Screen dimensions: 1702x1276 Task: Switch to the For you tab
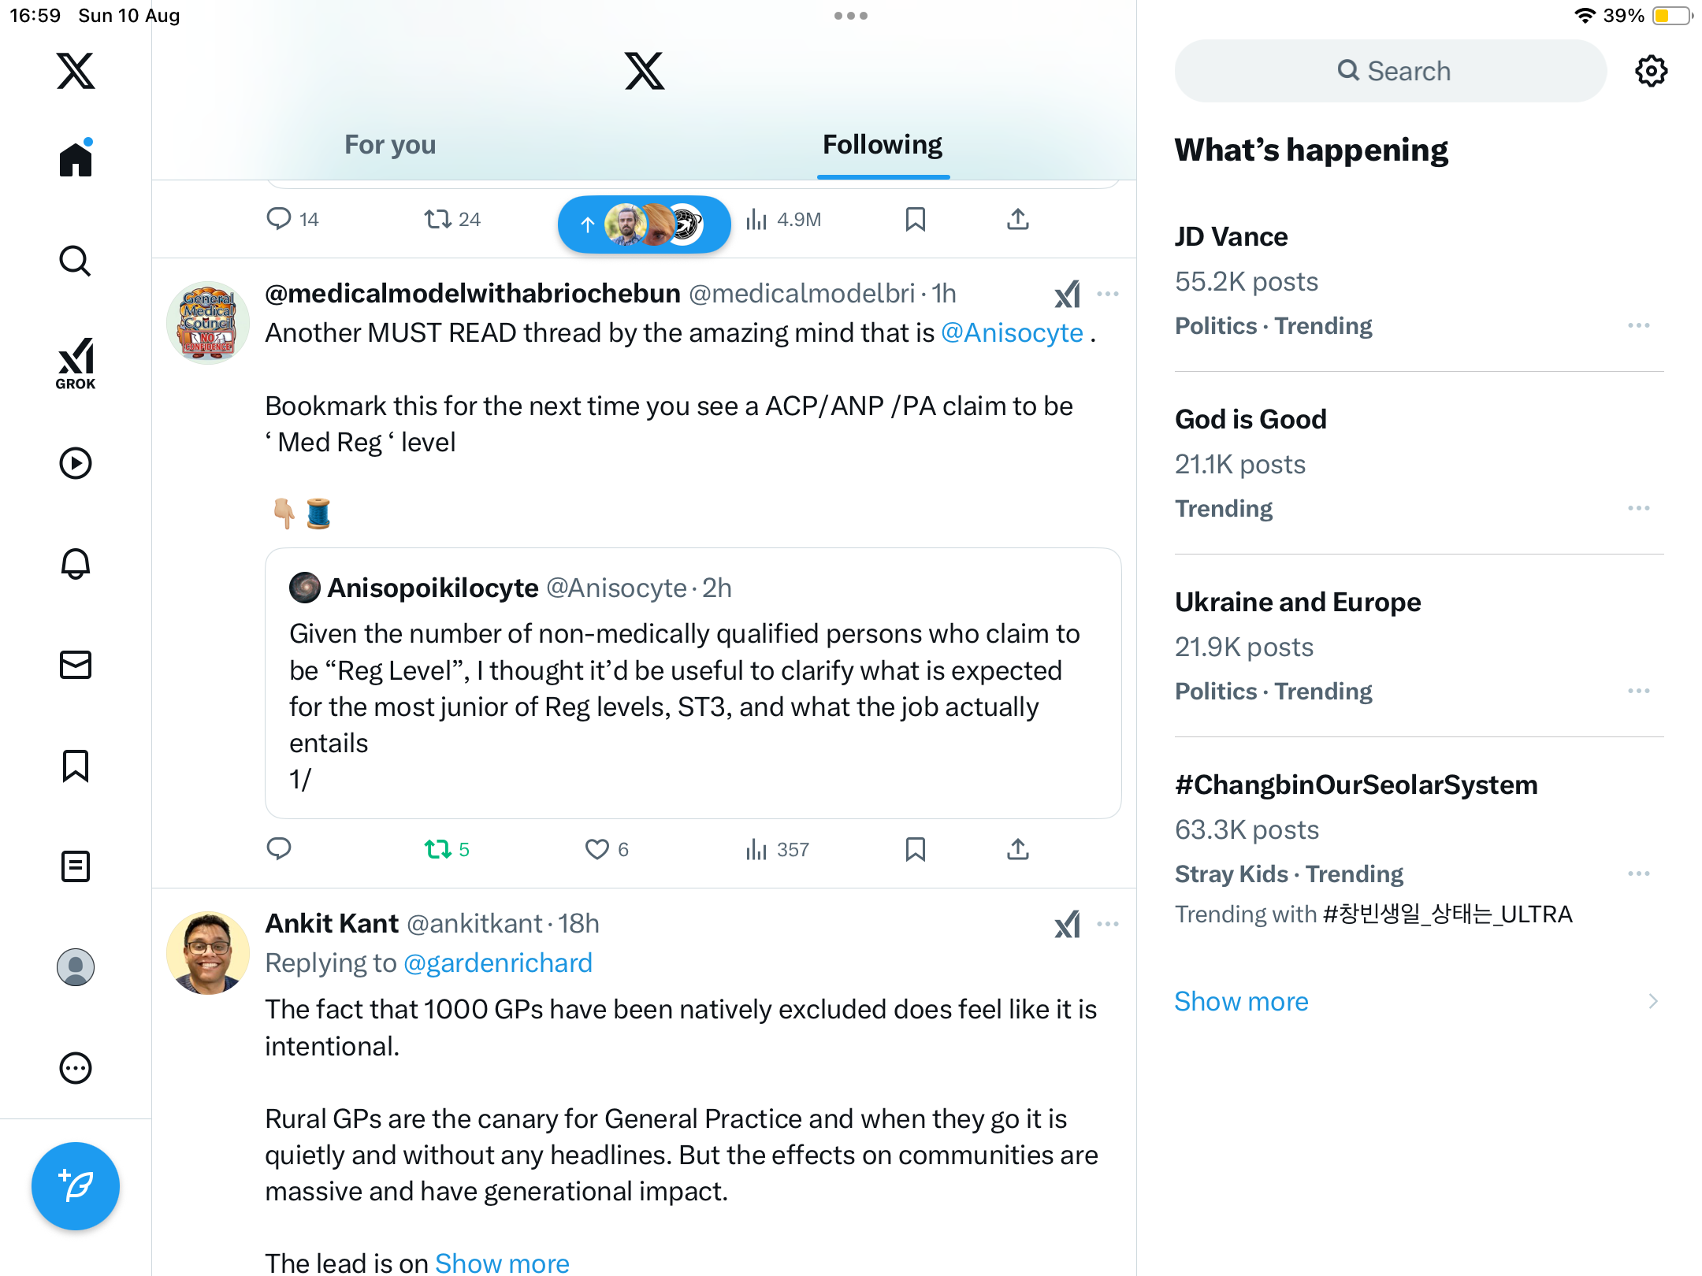pos(390,145)
